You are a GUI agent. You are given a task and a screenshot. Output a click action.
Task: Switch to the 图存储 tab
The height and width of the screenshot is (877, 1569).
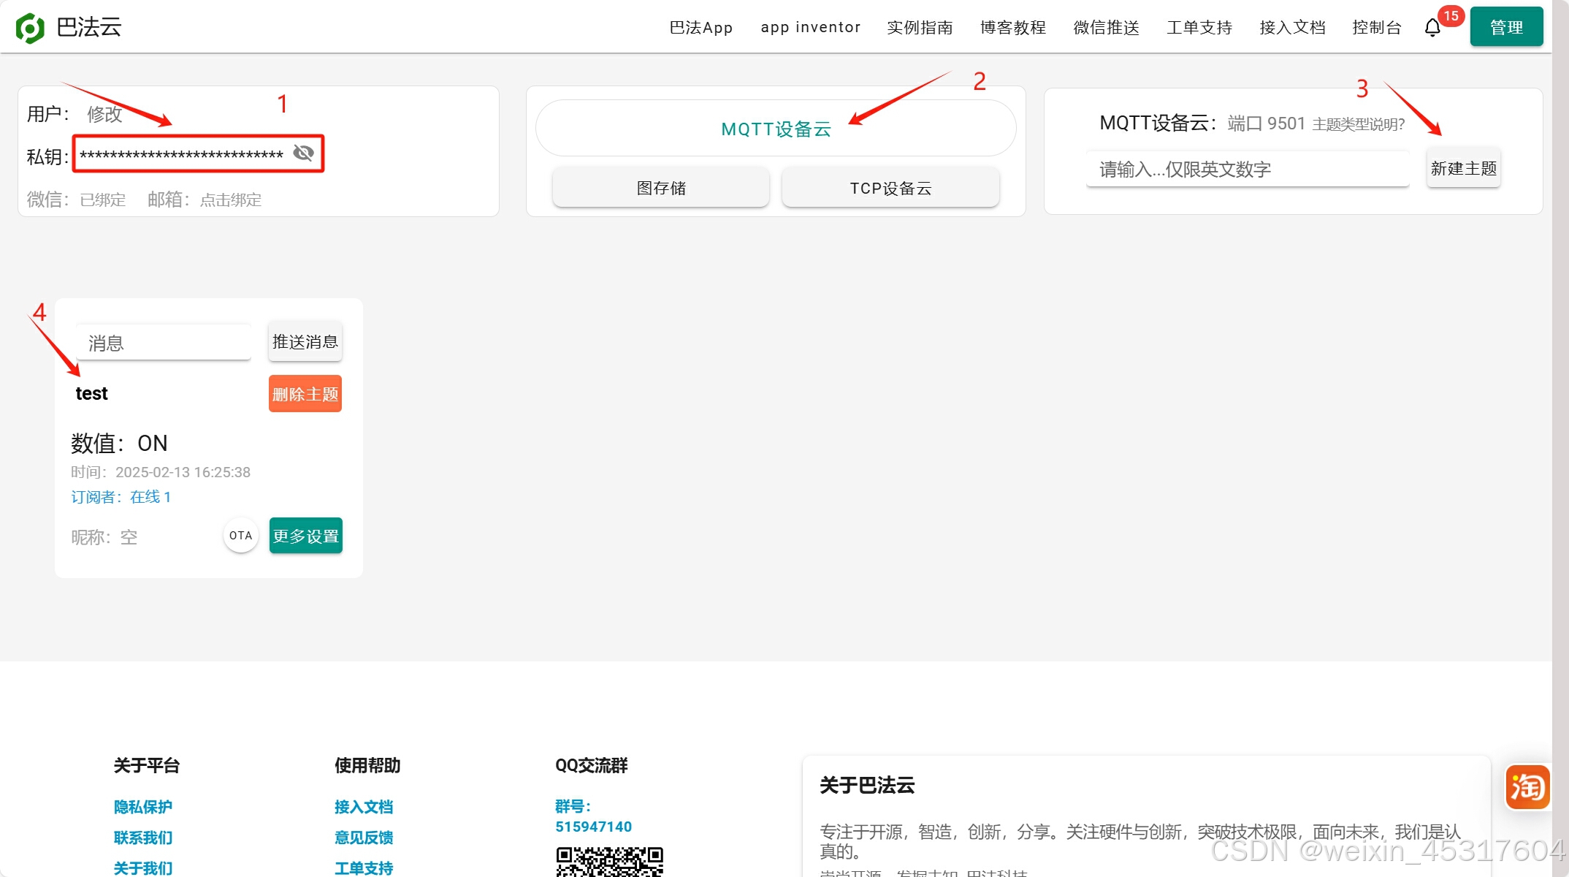point(661,189)
